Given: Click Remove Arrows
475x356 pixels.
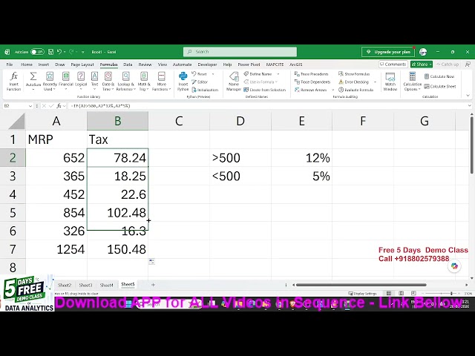Looking at the screenshot, I should [x=311, y=90].
